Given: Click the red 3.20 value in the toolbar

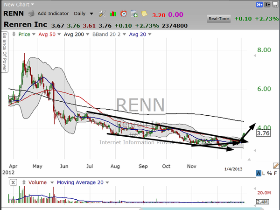Looking at the screenshot, I should pos(159,15).
